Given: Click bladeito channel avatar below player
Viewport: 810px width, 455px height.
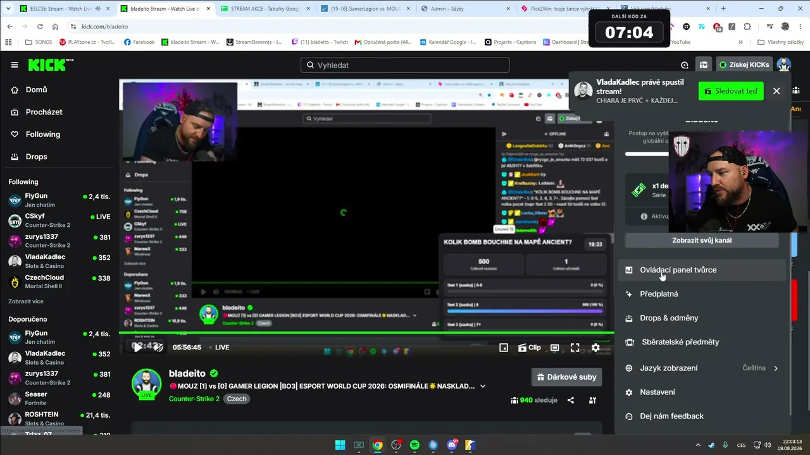Looking at the screenshot, I should (146, 385).
